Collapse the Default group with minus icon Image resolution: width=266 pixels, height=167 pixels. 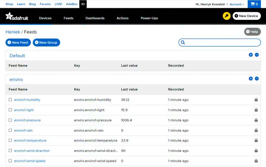pyautogui.click(x=257, y=55)
